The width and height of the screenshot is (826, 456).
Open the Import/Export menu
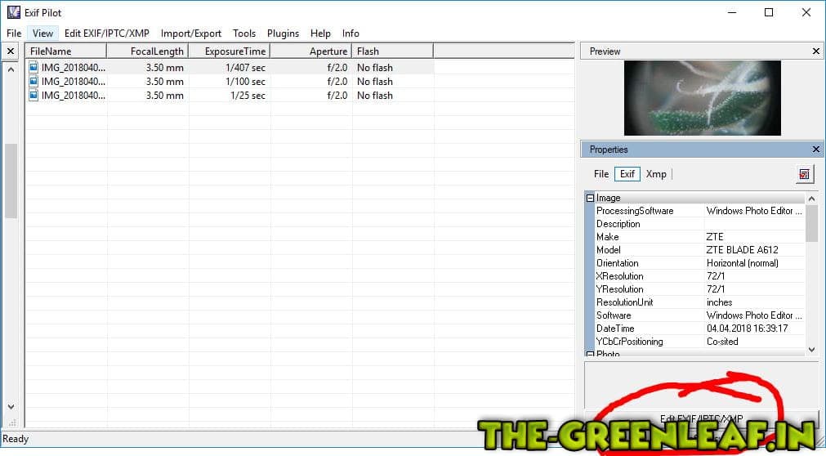pyautogui.click(x=190, y=34)
